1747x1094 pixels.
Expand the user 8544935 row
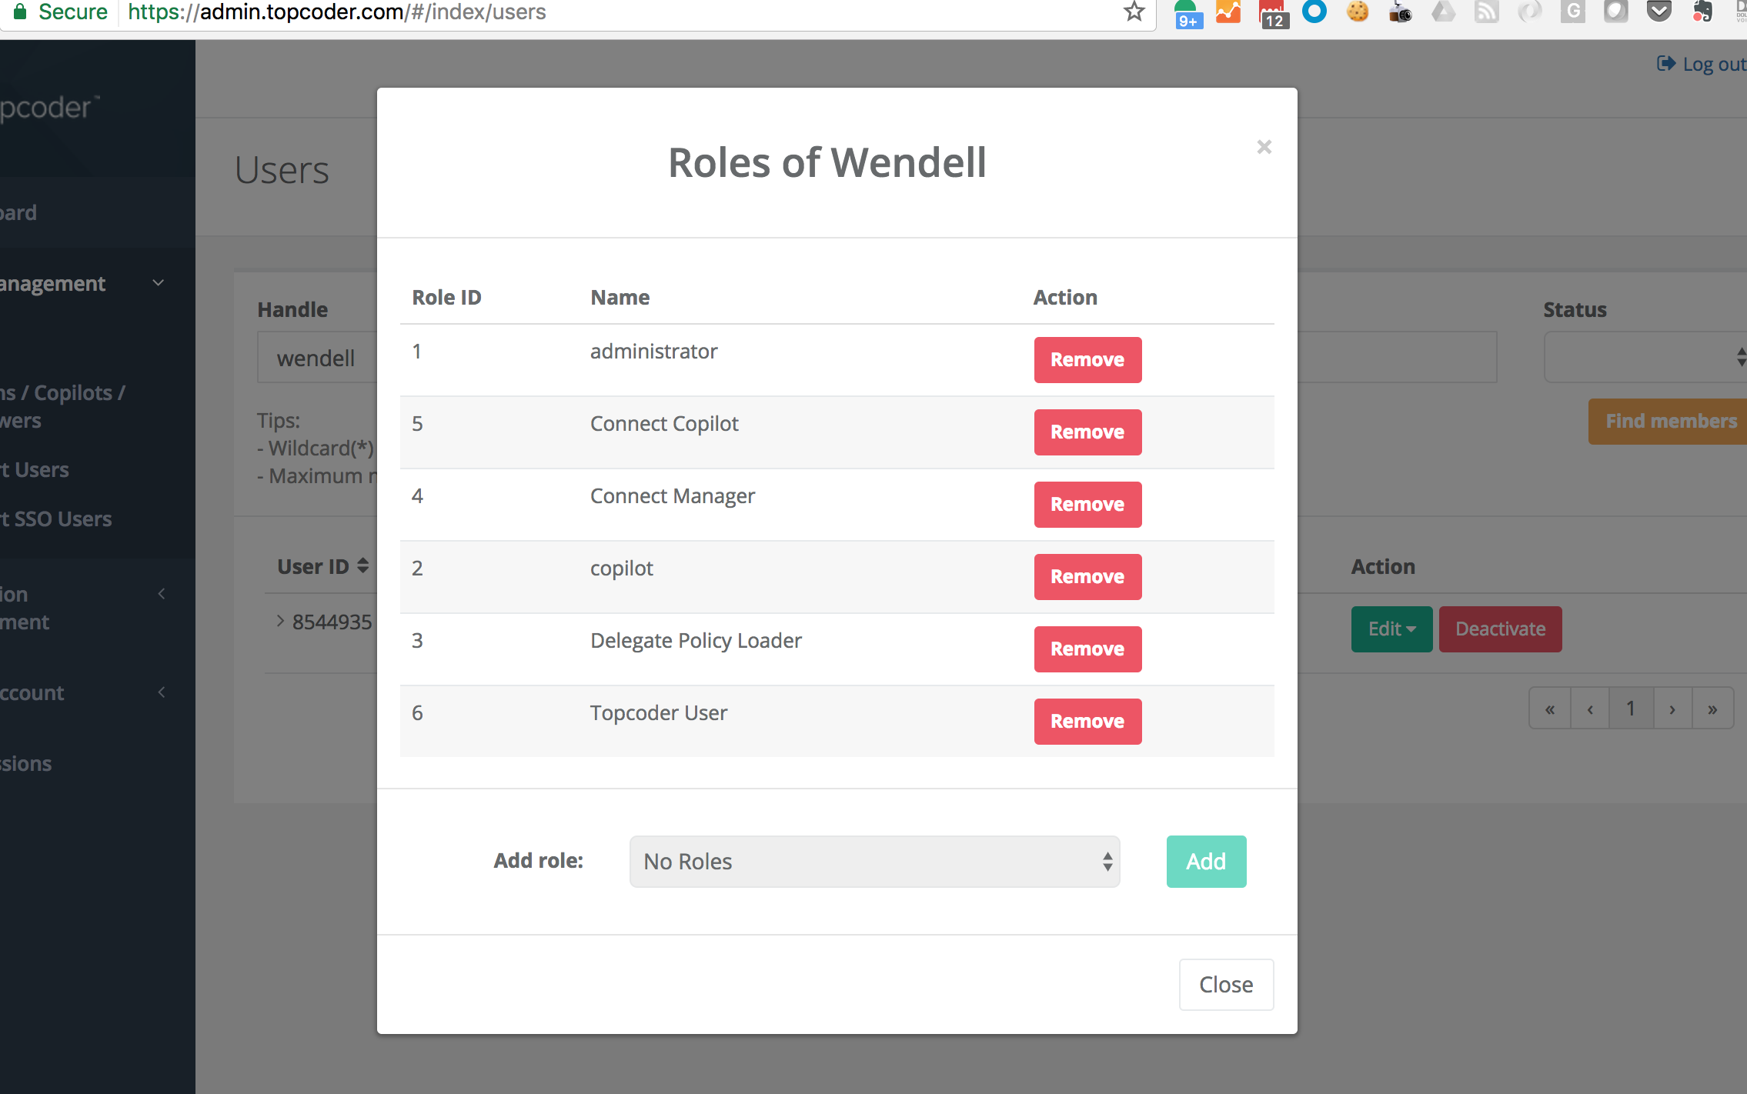click(x=280, y=621)
